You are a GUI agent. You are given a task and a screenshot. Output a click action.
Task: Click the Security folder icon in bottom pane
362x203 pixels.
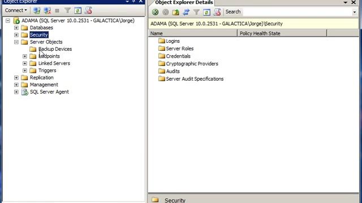155,200
